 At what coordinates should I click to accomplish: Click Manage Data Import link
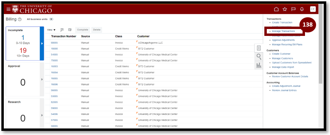(x=283, y=67)
